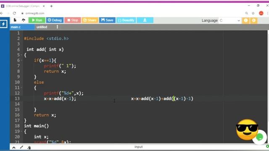
Task: Click the 'int main()' line
Action: coord(37,126)
